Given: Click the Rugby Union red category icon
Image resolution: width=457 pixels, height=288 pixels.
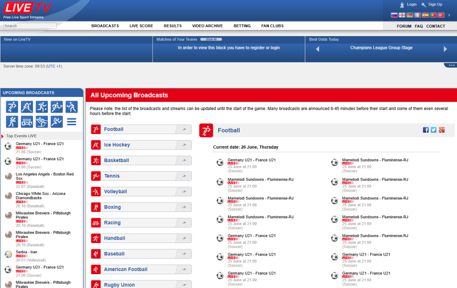Looking at the screenshot, I should pyautogui.click(x=96, y=284).
